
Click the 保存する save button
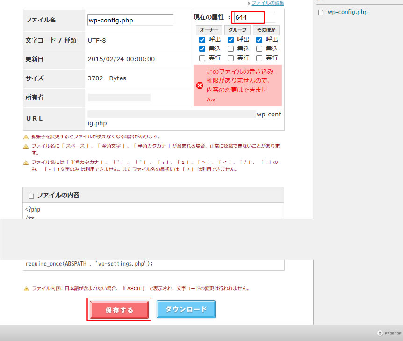(x=119, y=309)
